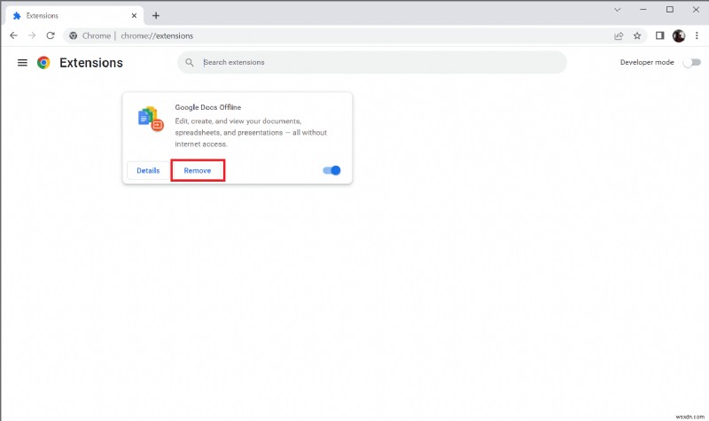Open the tab search chevron in title bar
Image resolution: width=709 pixels, height=421 pixels.
617,10
